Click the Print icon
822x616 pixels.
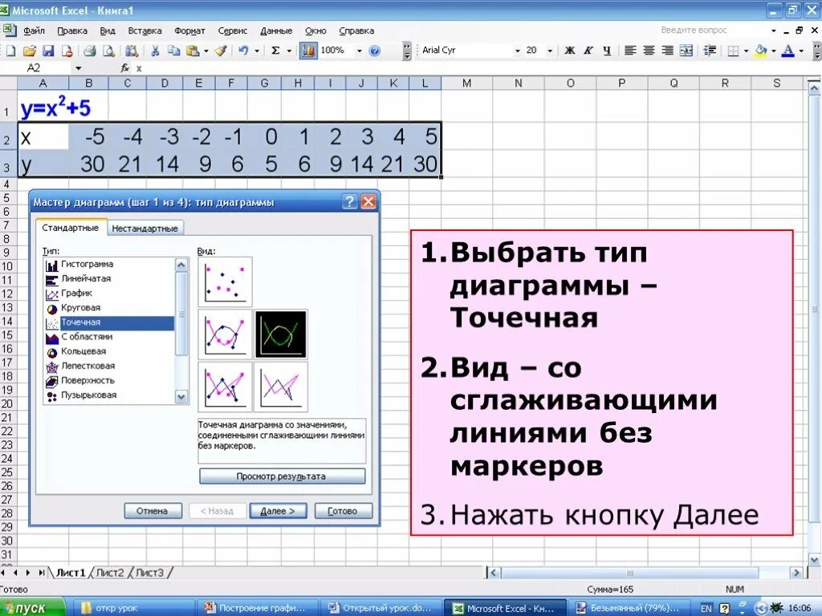pyautogui.click(x=90, y=51)
